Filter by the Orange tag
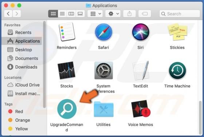204x137 pixels. 22,120
